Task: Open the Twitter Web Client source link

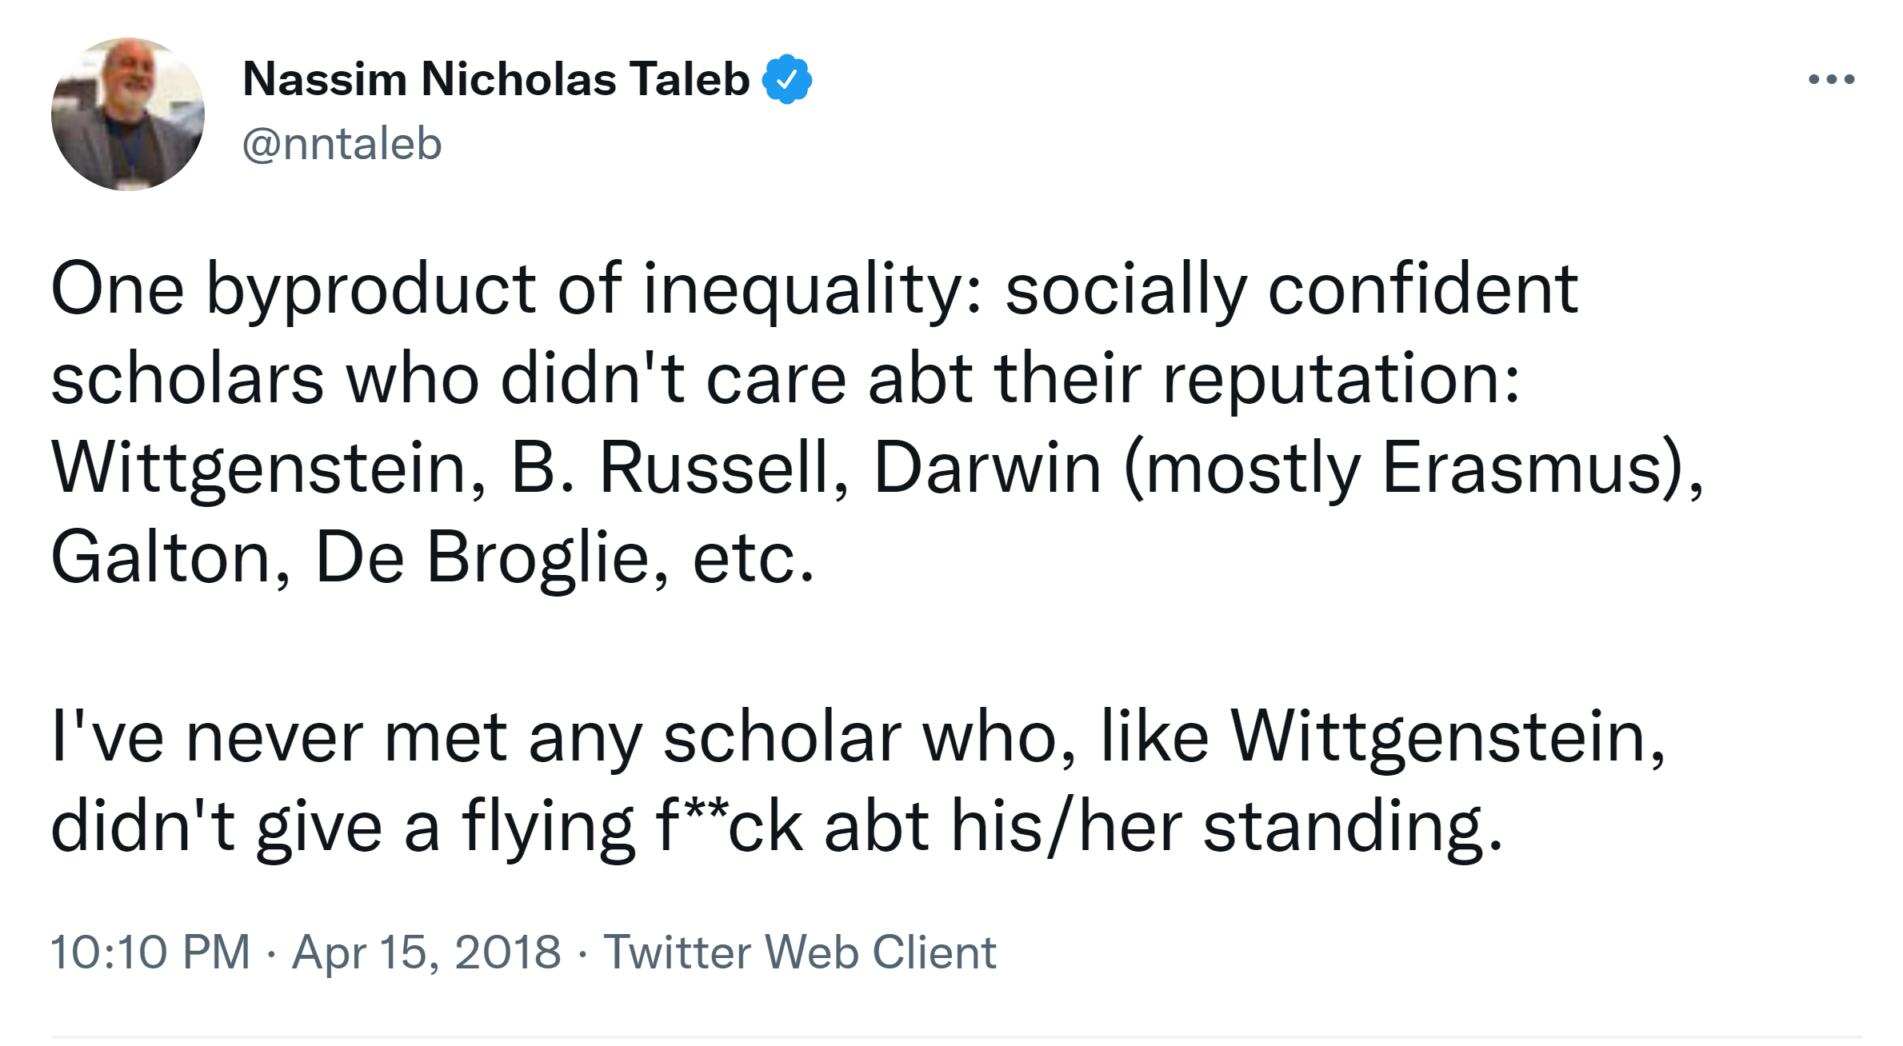Action: tap(799, 952)
